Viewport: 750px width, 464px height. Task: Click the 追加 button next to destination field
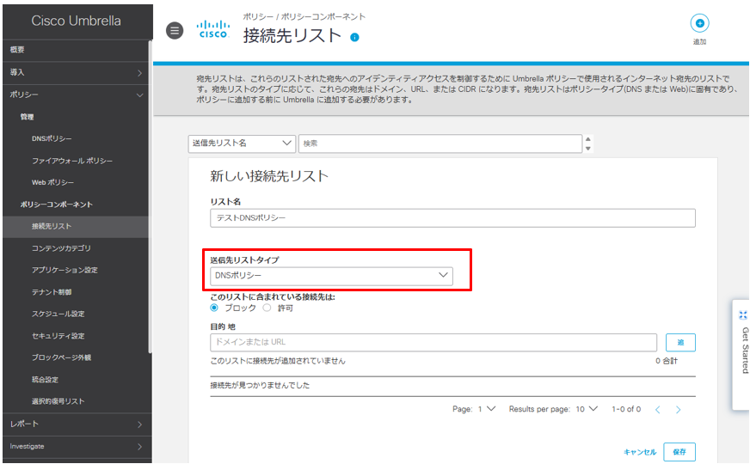tap(680, 343)
